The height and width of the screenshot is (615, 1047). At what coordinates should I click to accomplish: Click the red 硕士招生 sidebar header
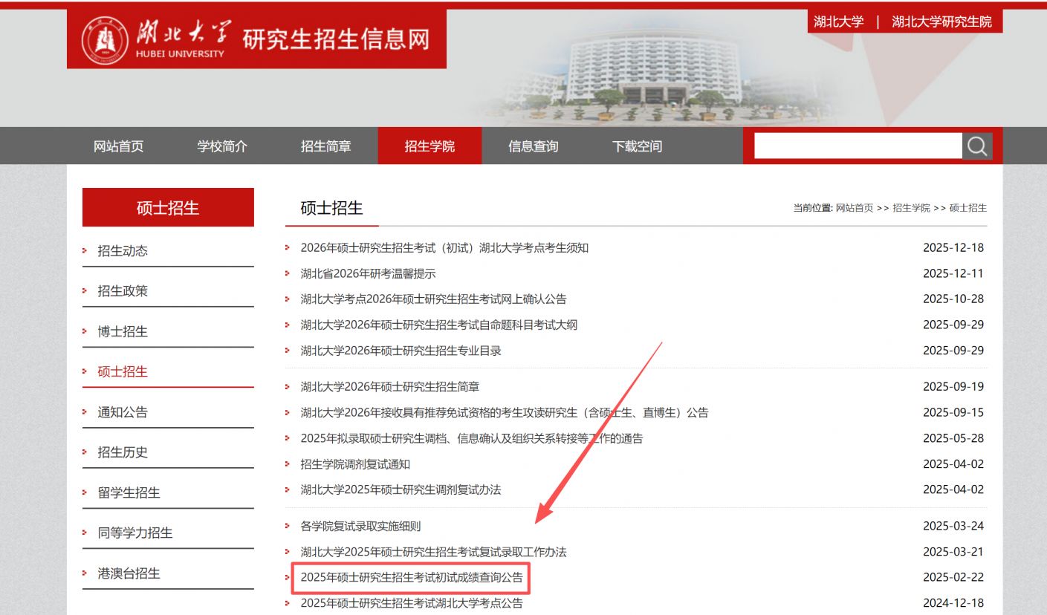pos(168,207)
